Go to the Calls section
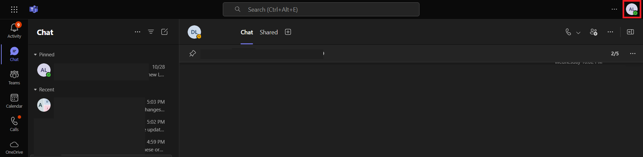Viewport: 643px width, 157px height. (x=14, y=124)
